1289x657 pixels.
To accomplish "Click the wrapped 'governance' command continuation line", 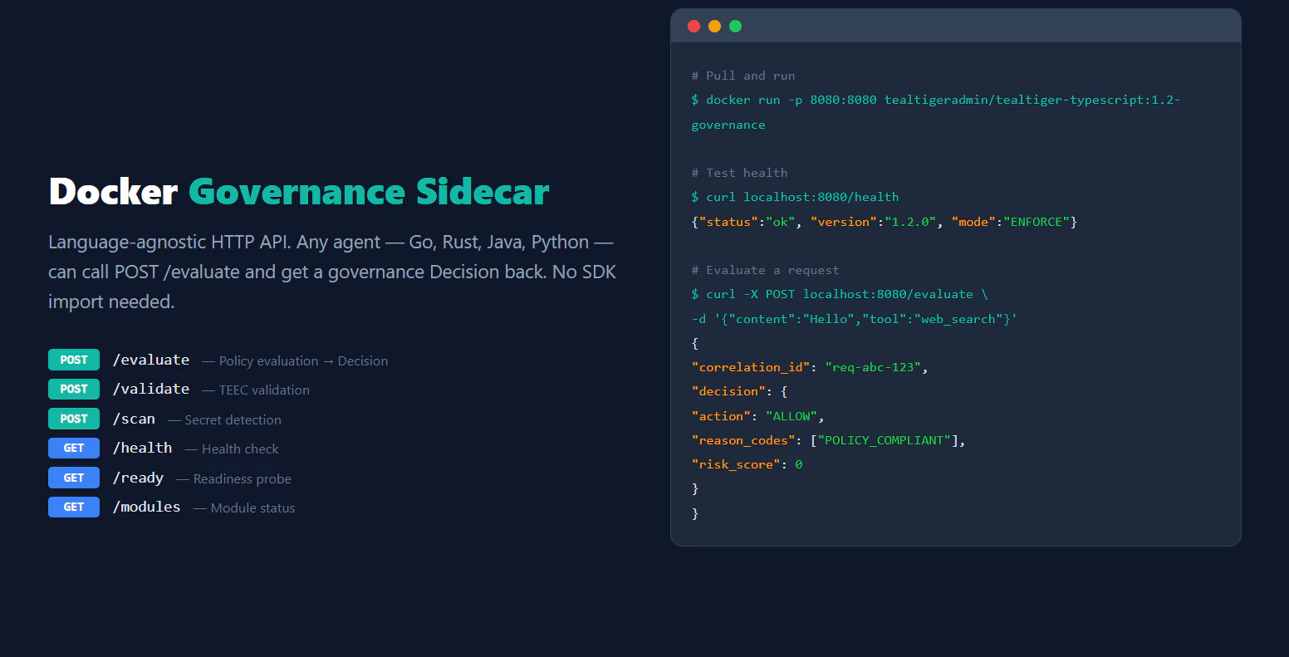I will [728, 125].
